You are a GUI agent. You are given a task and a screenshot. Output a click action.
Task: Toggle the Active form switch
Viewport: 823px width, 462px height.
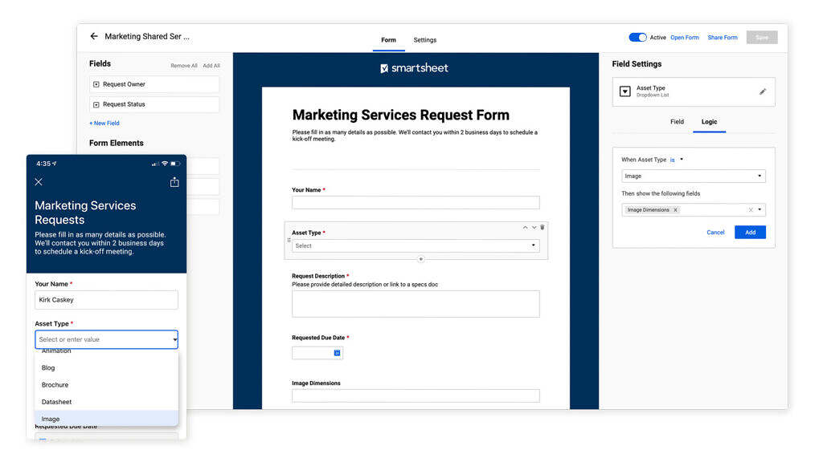pyautogui.click(x=637, y=38)
